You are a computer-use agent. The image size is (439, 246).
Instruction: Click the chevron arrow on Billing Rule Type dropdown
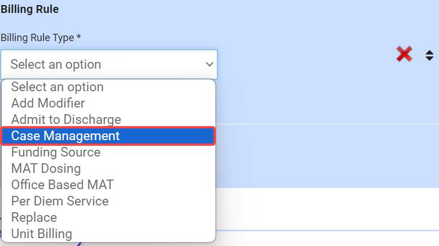(x=209, y=64)
